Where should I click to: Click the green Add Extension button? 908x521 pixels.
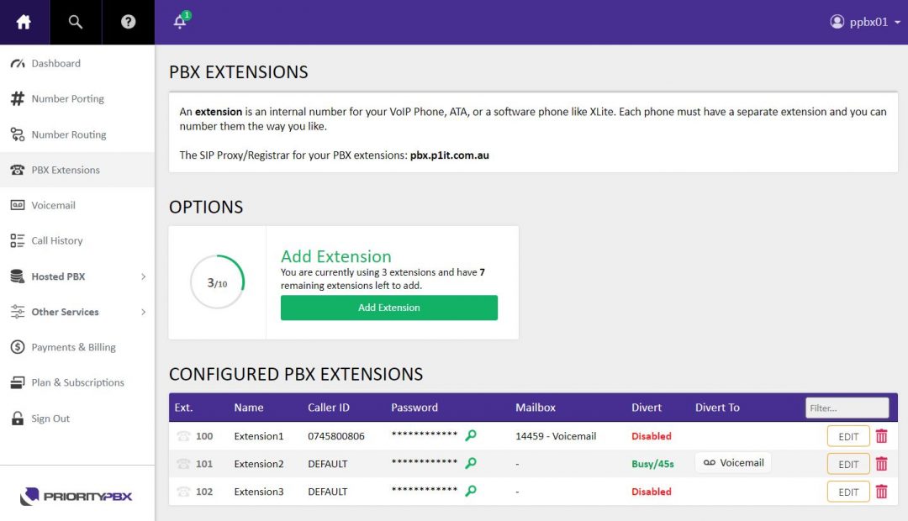[389, 308]
